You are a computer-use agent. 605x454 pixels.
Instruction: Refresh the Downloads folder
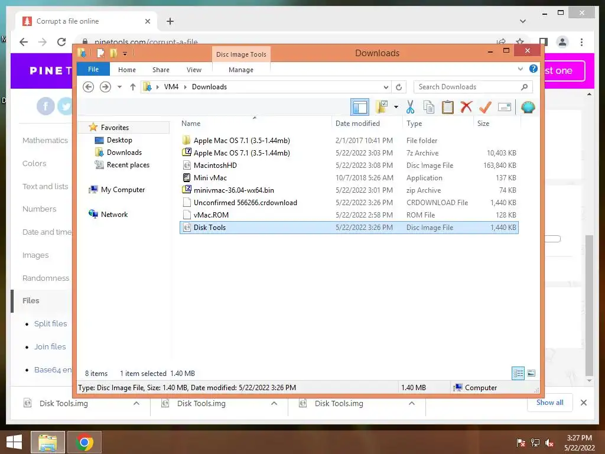click(399, 87)
